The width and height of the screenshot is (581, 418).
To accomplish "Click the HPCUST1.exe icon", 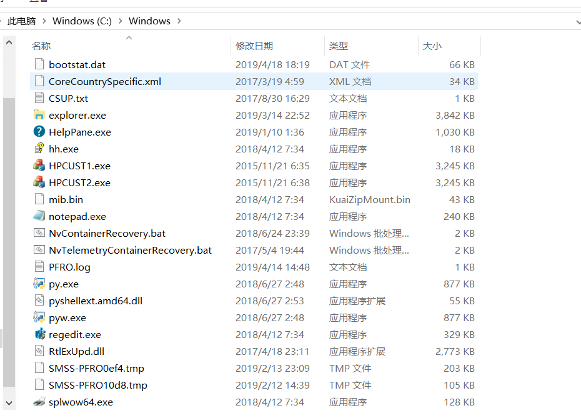I will [x=39, y=166].
